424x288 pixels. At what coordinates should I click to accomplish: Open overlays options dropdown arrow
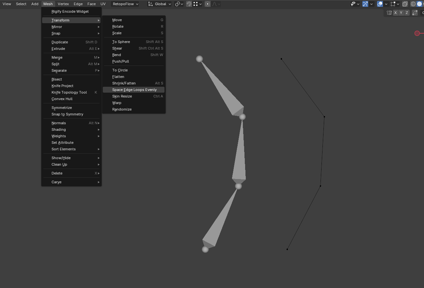(386, 4)
